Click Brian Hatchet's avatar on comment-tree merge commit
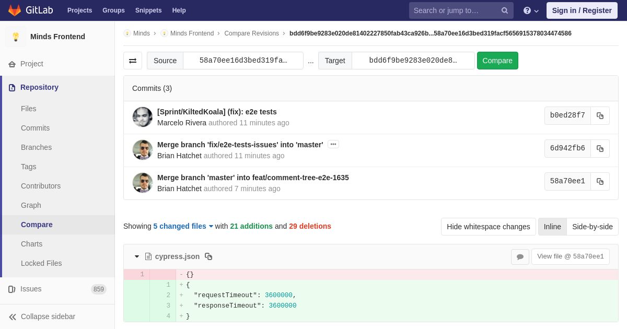 [x=143, y=183]
